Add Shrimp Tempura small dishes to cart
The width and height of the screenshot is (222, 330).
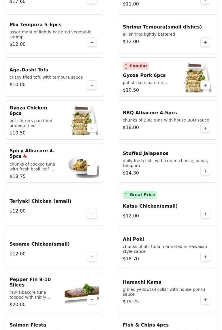coord(205,42)
